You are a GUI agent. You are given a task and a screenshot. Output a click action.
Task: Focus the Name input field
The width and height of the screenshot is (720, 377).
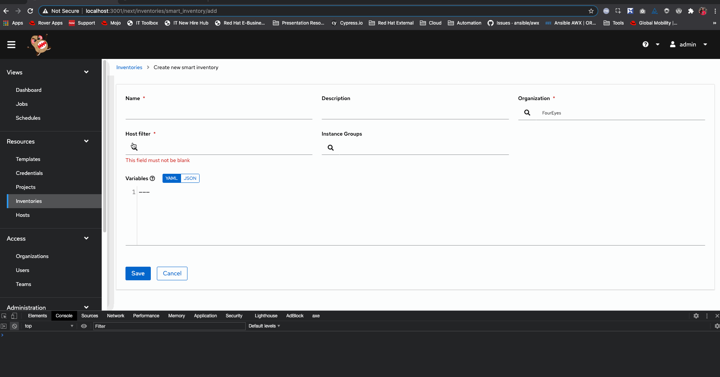[219, 113]
